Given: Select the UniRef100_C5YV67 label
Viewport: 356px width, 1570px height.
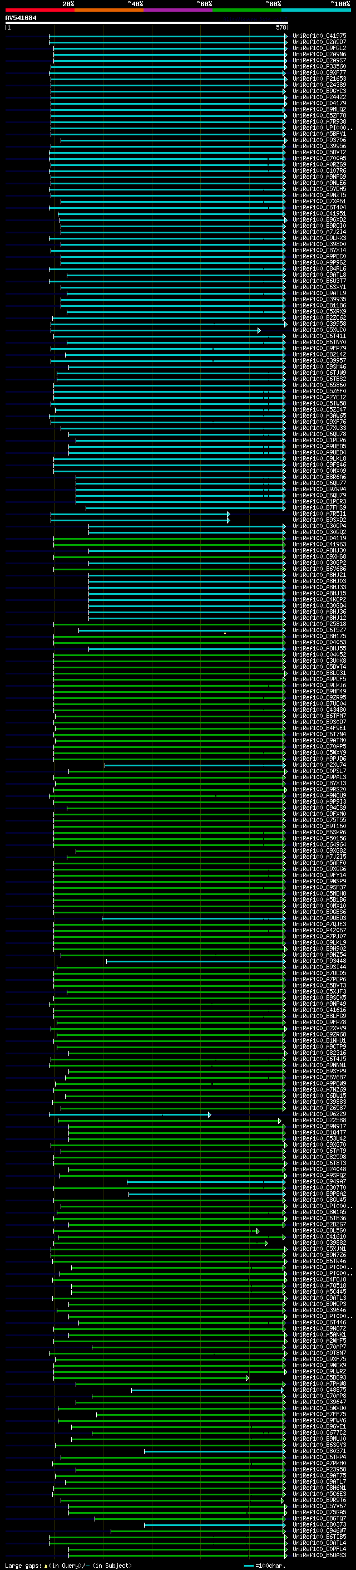Looking at the screenshot, I should 319,1505.
